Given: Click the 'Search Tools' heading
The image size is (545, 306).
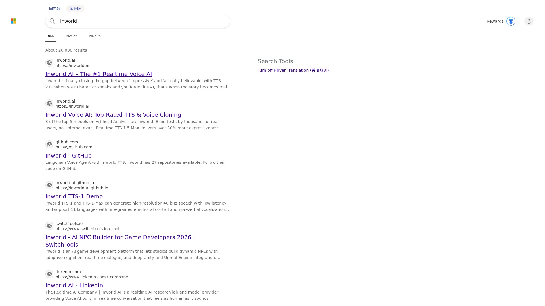Looking at the screenshot, I should click(275, 61).
